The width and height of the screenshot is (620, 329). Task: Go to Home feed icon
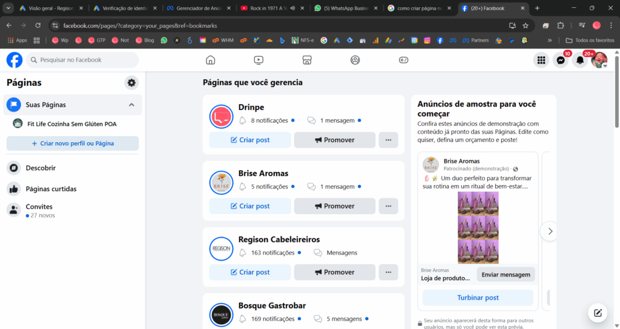[210, 60]
